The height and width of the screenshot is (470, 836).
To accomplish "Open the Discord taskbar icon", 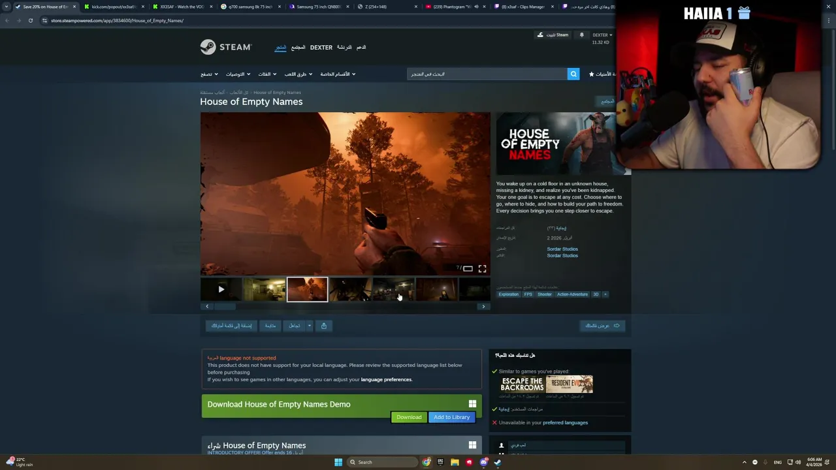I will coord(483,462).
